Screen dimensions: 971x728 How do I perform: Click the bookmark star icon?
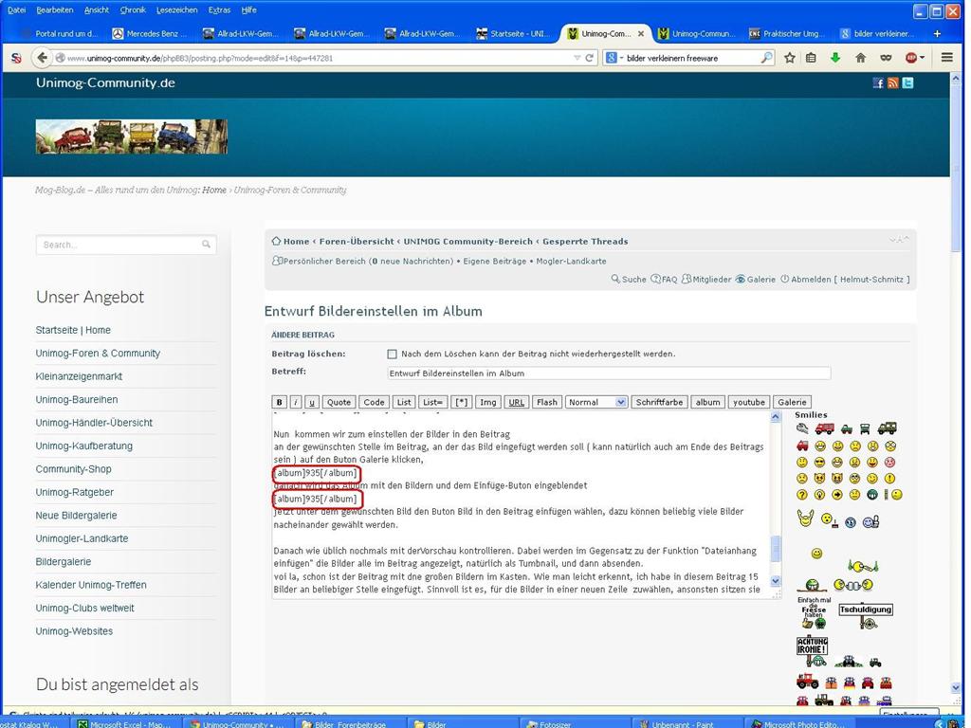(790, 58)
